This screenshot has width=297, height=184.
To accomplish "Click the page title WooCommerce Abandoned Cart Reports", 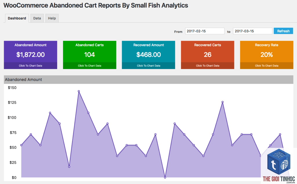I will tap(96, 5).
